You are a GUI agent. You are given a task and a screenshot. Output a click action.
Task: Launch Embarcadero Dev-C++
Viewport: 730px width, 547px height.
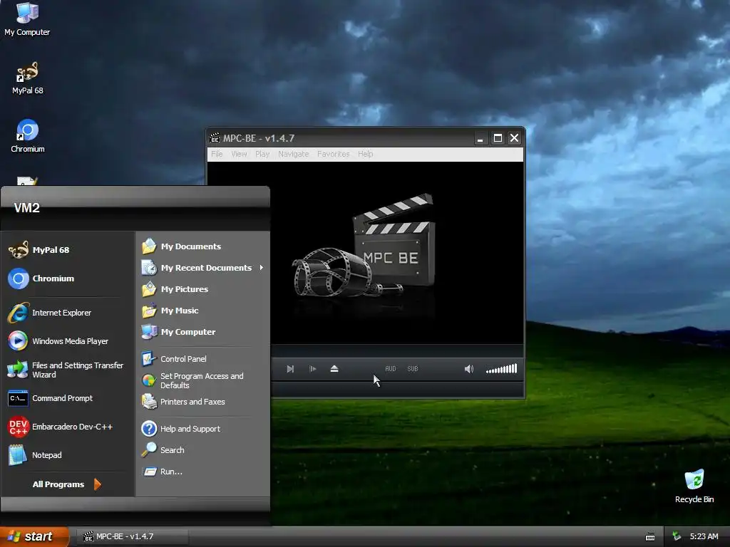click(x=68, y=427)
